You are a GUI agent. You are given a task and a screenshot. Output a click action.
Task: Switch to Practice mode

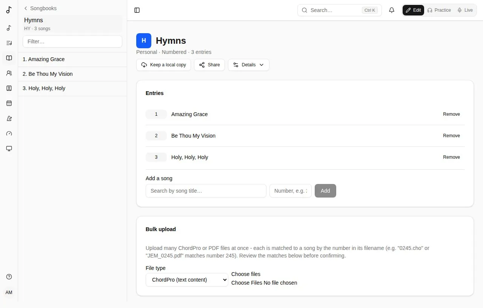439,10
